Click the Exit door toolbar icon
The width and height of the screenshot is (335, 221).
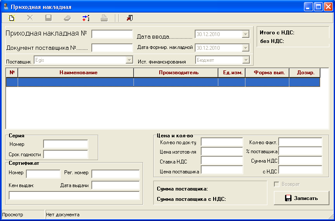coord(130,18)
